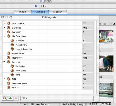
Task: Click the 18,3 MB status bar value
Action: click(93, 104)
